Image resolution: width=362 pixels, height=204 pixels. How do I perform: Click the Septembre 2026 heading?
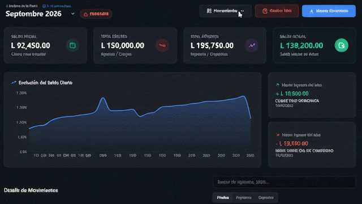pyautogui.click(x=33, y=14)
